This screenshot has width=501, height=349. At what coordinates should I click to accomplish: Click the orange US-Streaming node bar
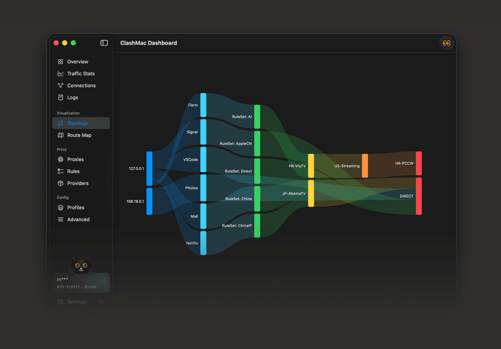[x=365, y=166]
